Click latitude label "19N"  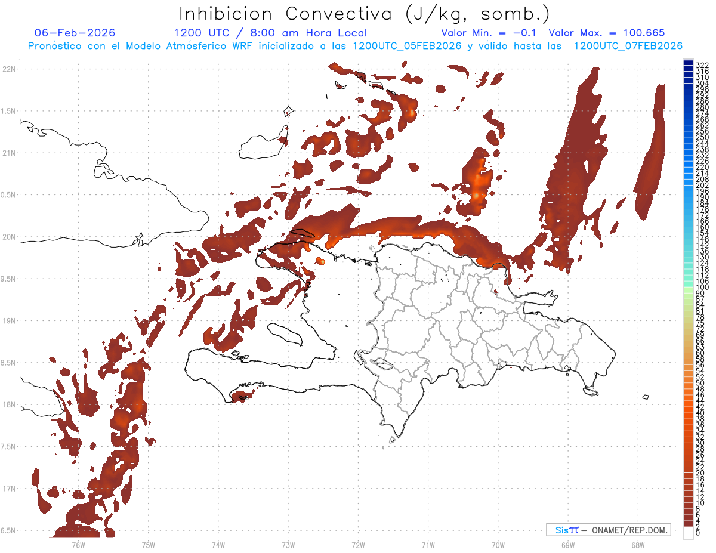[x=9, y=321]
